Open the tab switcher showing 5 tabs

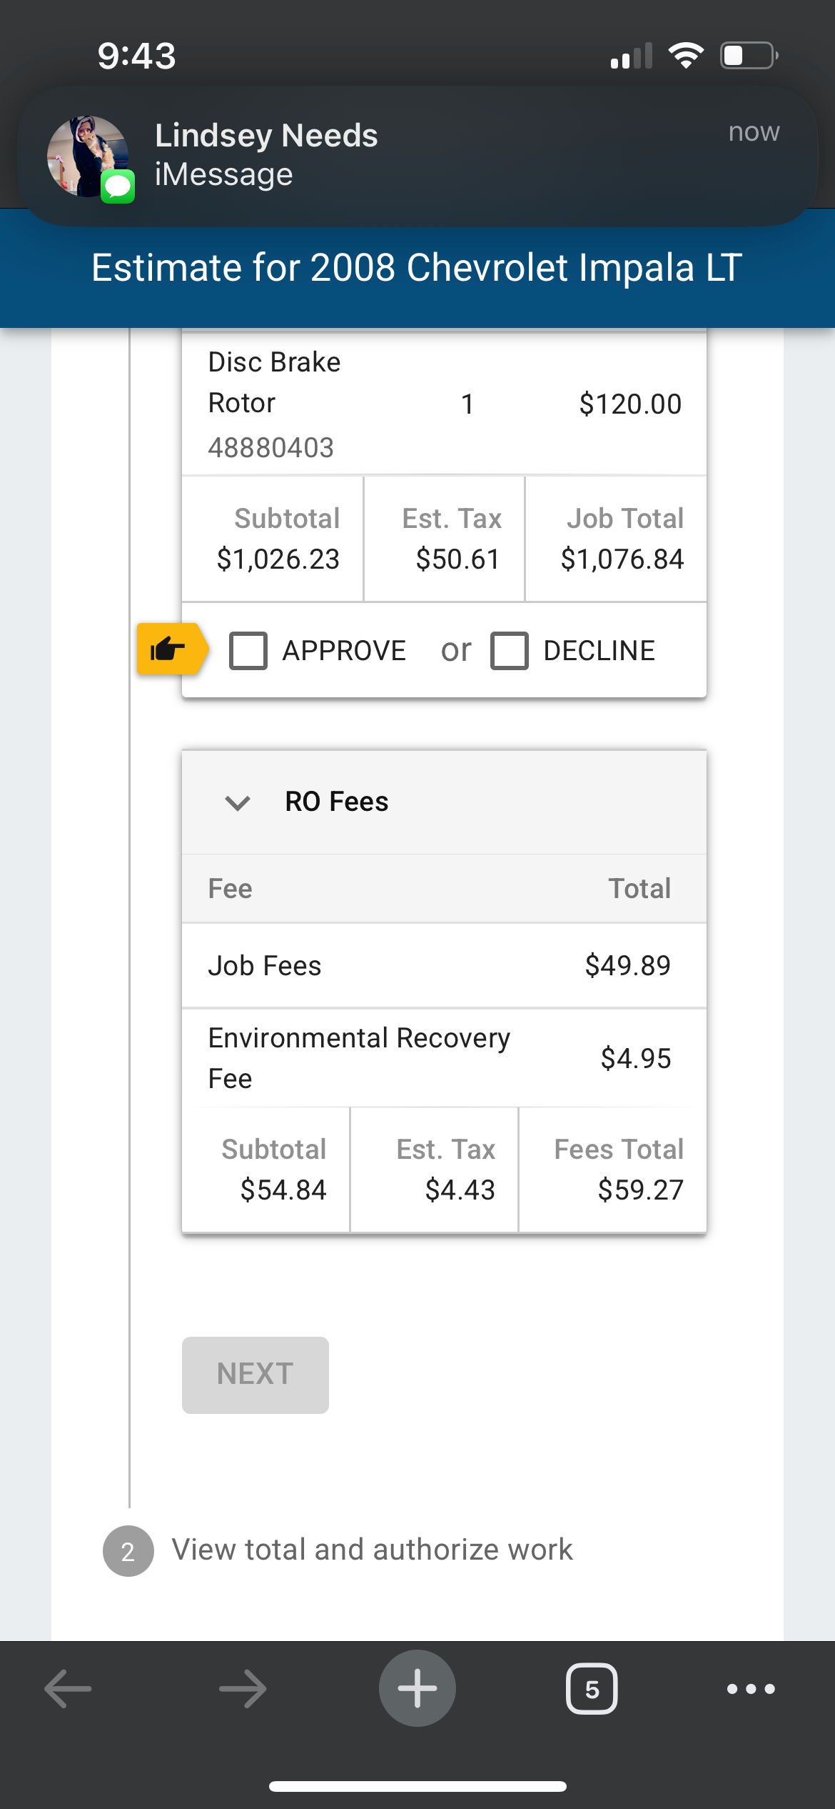(x=592, y=1689)
